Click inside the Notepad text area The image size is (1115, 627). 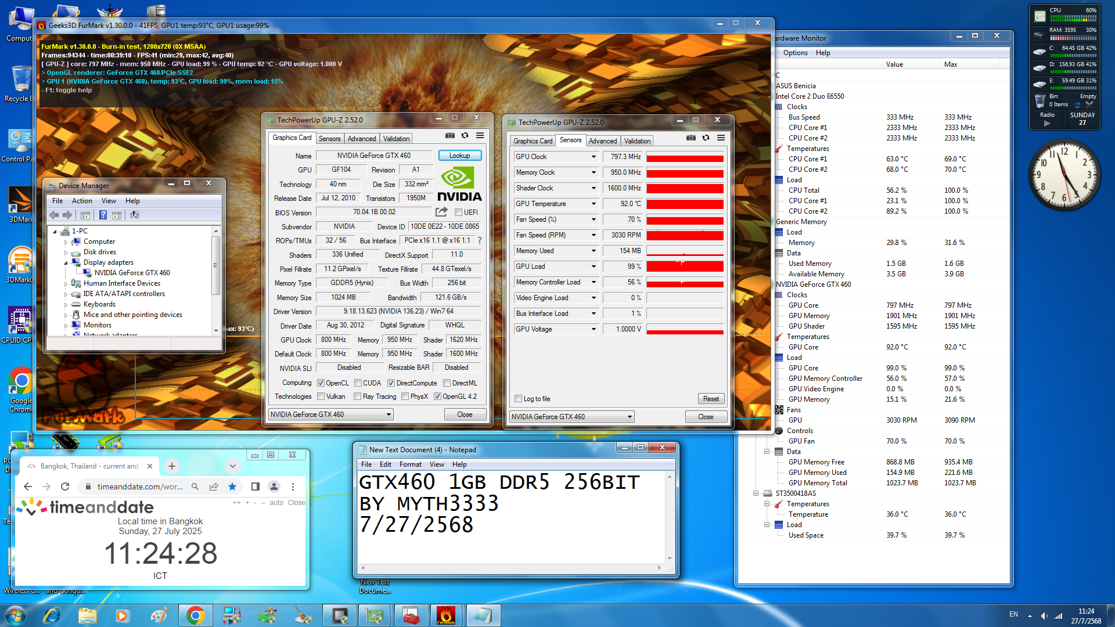511,517
